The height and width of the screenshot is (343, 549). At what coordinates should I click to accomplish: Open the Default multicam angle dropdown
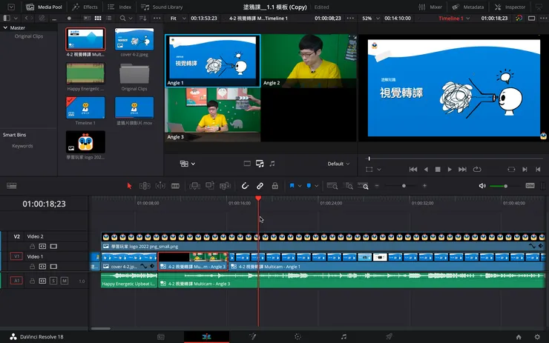340,164
